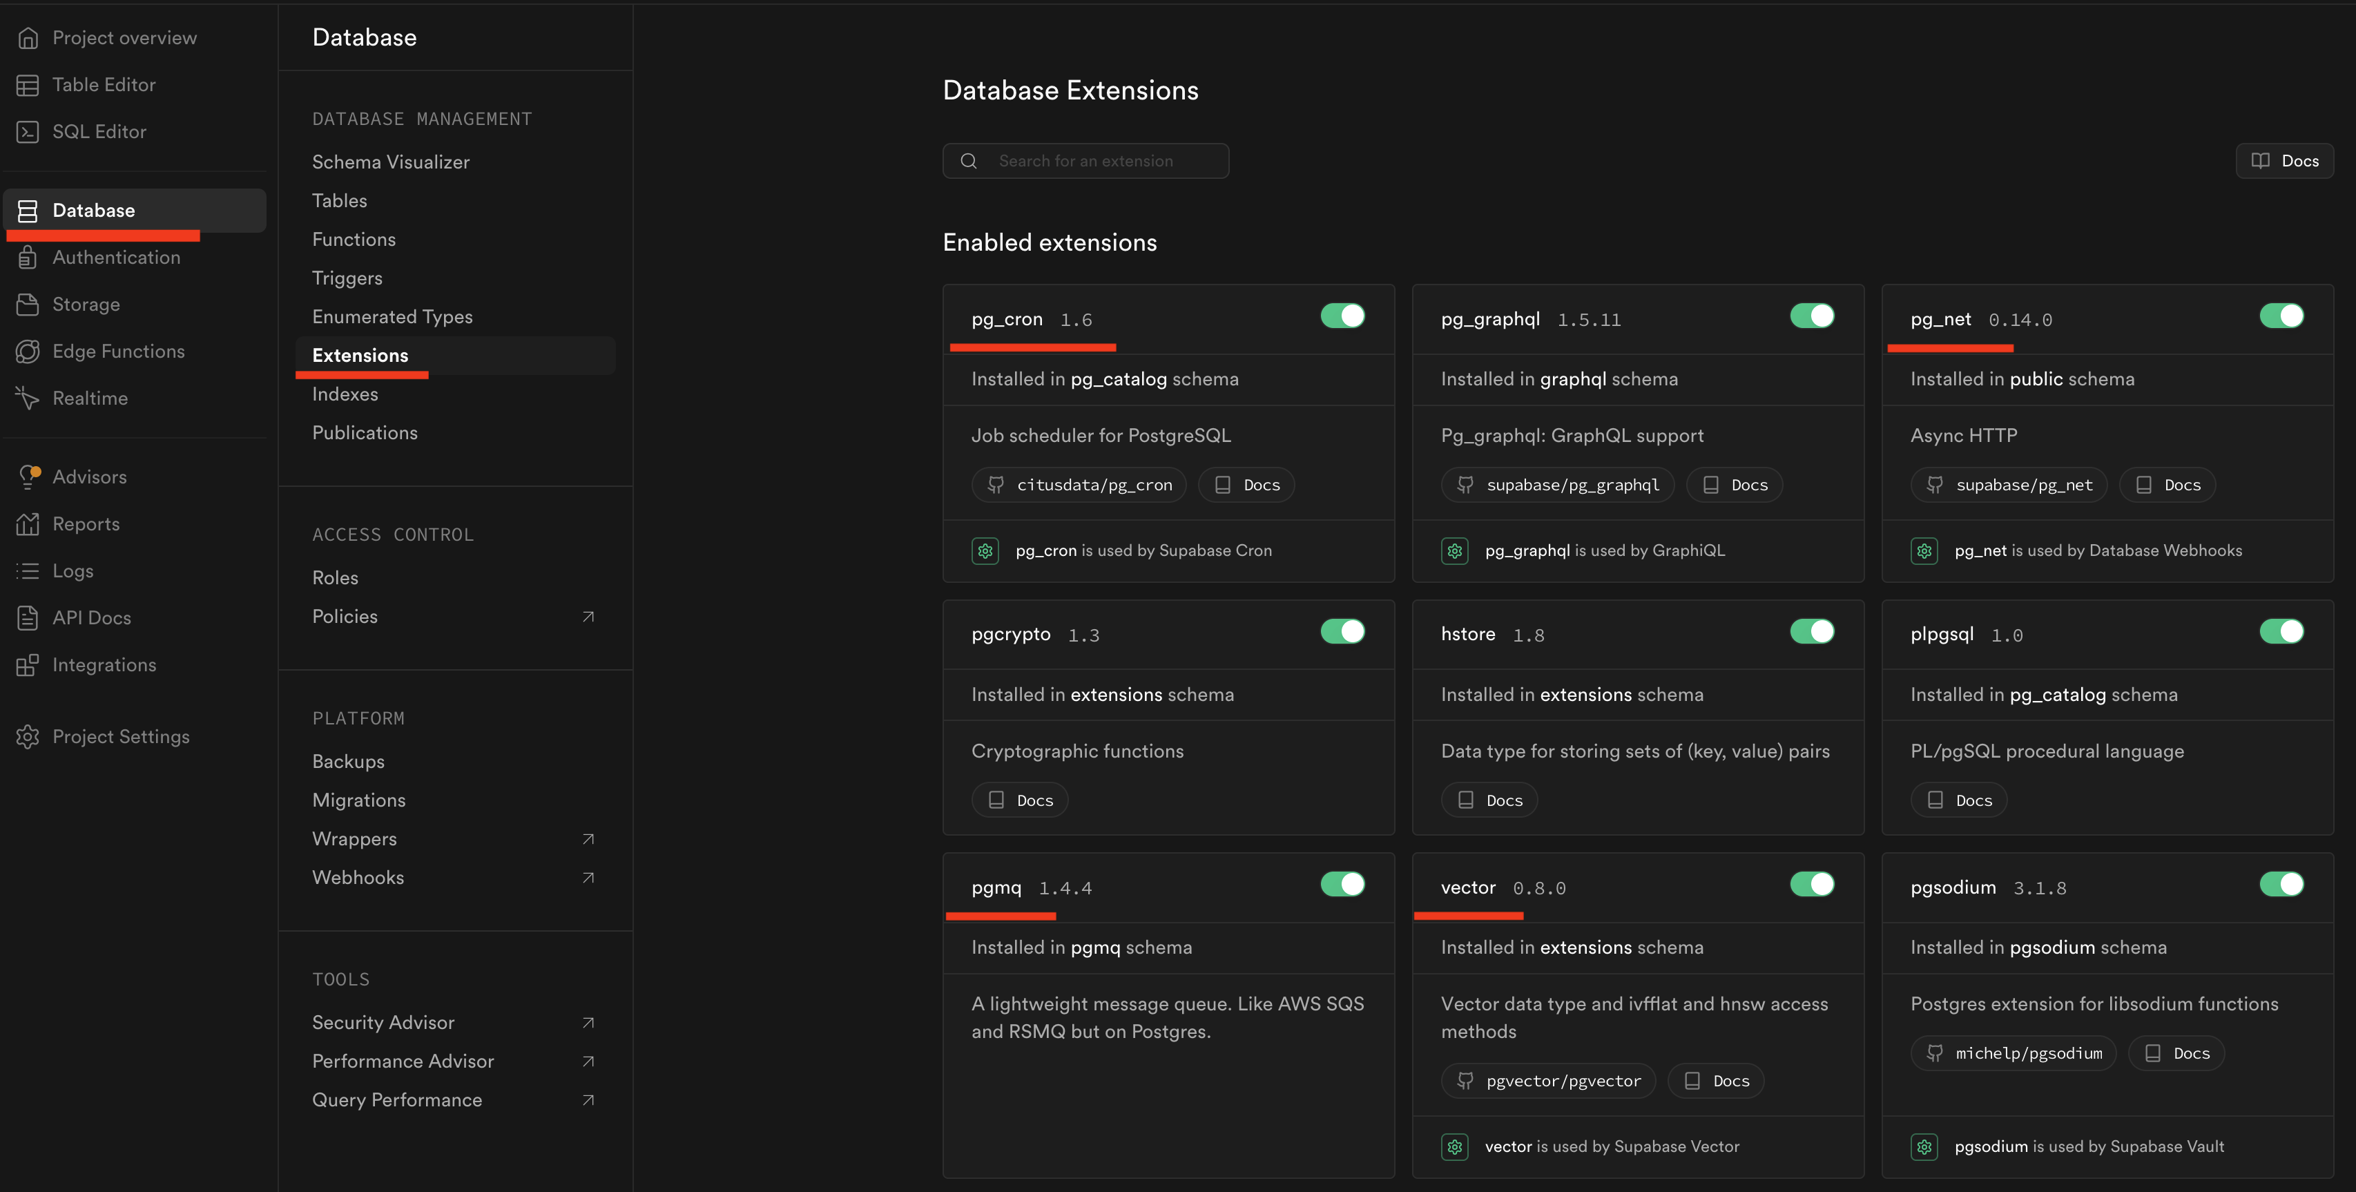The image size is (2356, 1192).
Task: Select Triggers in Database Management
Action: click(x=347, y=278)
